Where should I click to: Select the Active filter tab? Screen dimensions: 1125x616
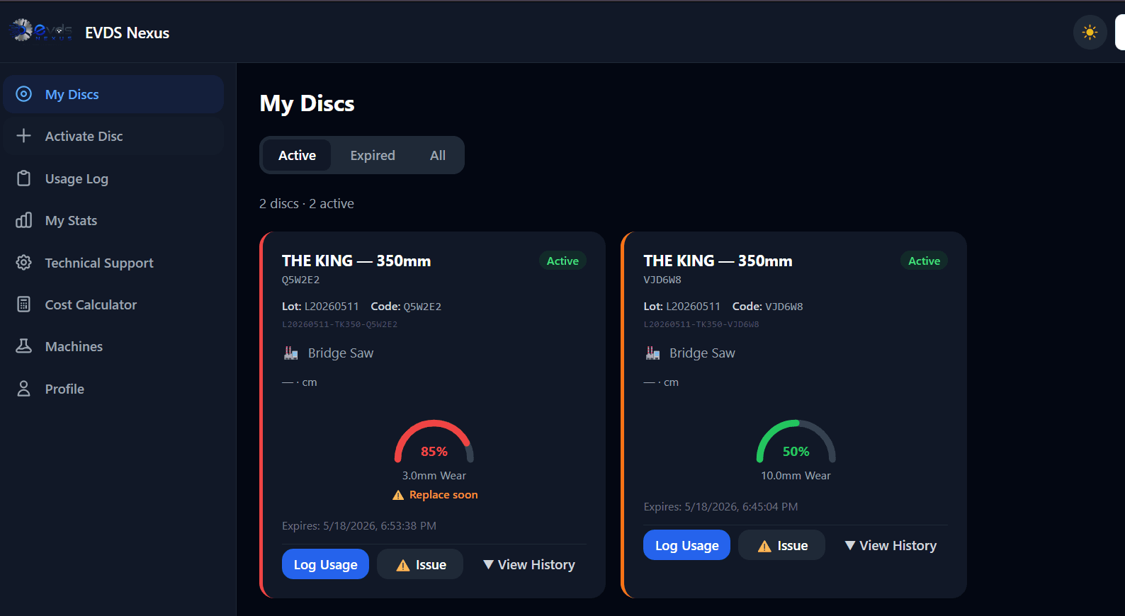click(297, 155)
